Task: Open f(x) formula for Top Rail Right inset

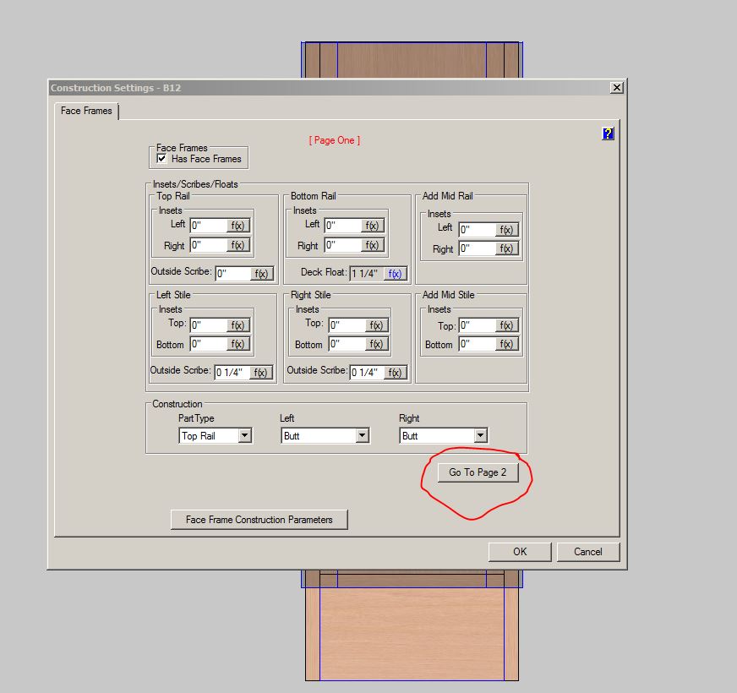Action: coord(239,245)
